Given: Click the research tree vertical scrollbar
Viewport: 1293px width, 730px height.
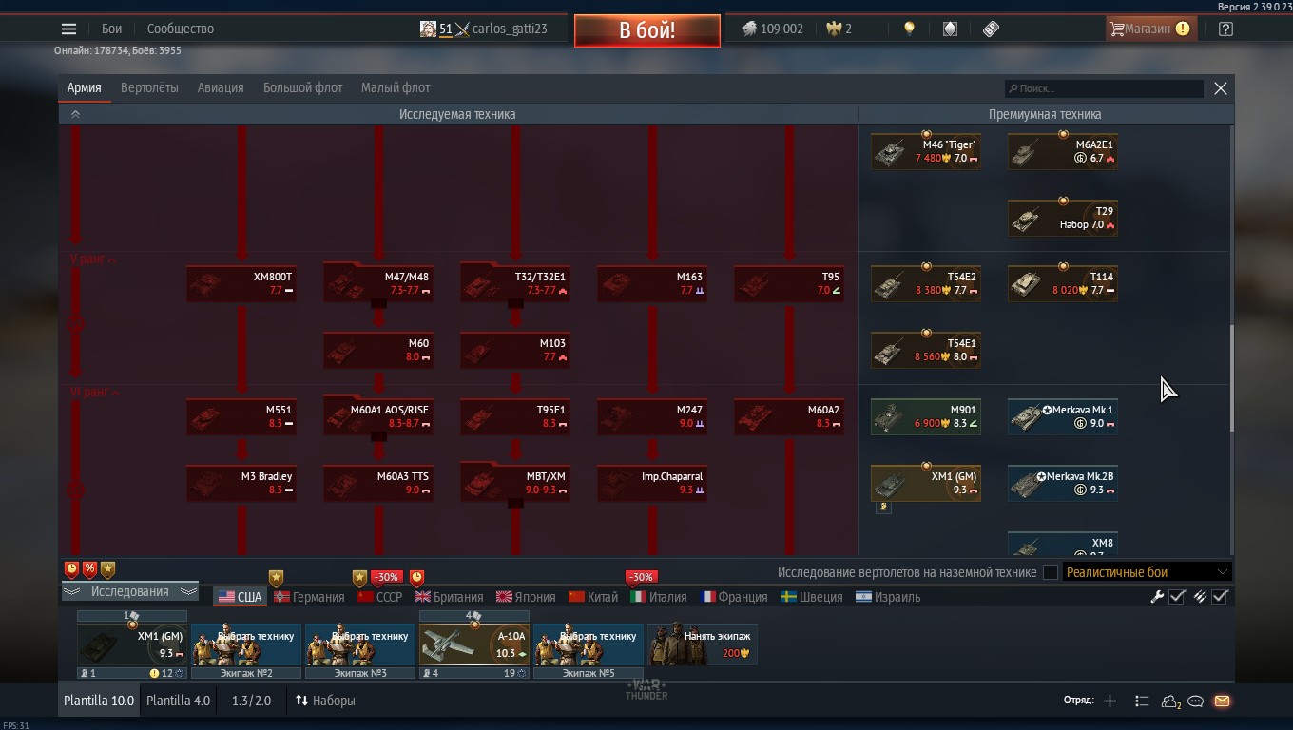Looking at the screenshot, I should pos(1232,380).
